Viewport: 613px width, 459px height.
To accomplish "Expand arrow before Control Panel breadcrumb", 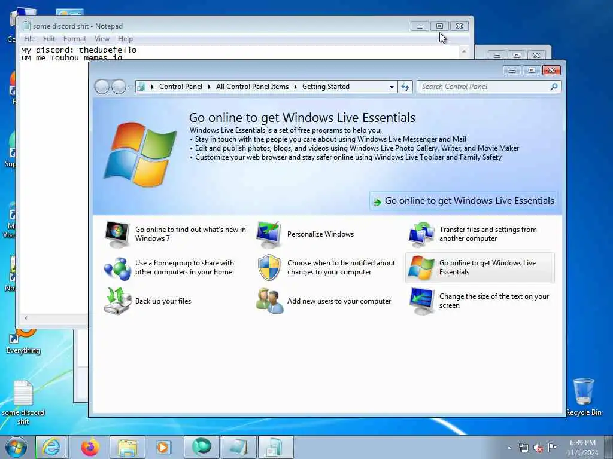I will [x=153, y=87].
